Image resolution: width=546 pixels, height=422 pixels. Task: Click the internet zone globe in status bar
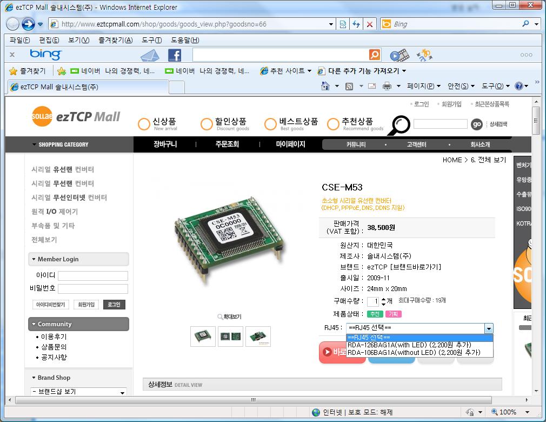[316, 412]
